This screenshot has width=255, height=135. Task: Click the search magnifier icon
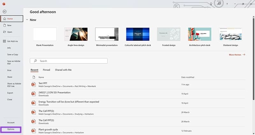point(35,61)
